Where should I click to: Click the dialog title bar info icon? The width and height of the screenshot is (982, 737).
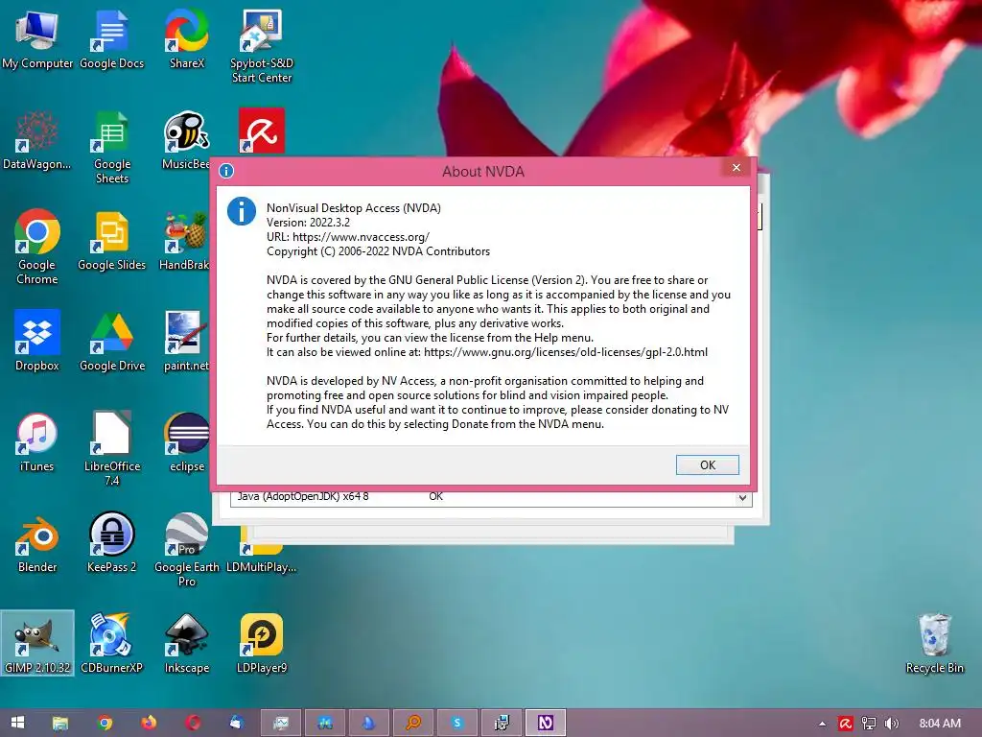(226, 171)
